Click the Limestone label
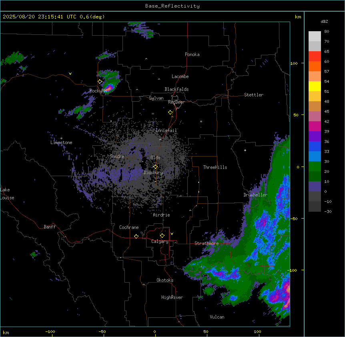This screenshot has width=345, height=337. point(61,142)
